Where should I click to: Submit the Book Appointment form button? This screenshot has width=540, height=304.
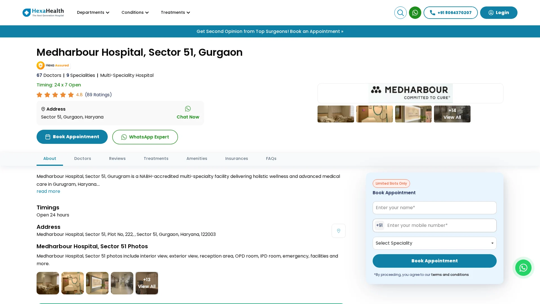[435, 261]
